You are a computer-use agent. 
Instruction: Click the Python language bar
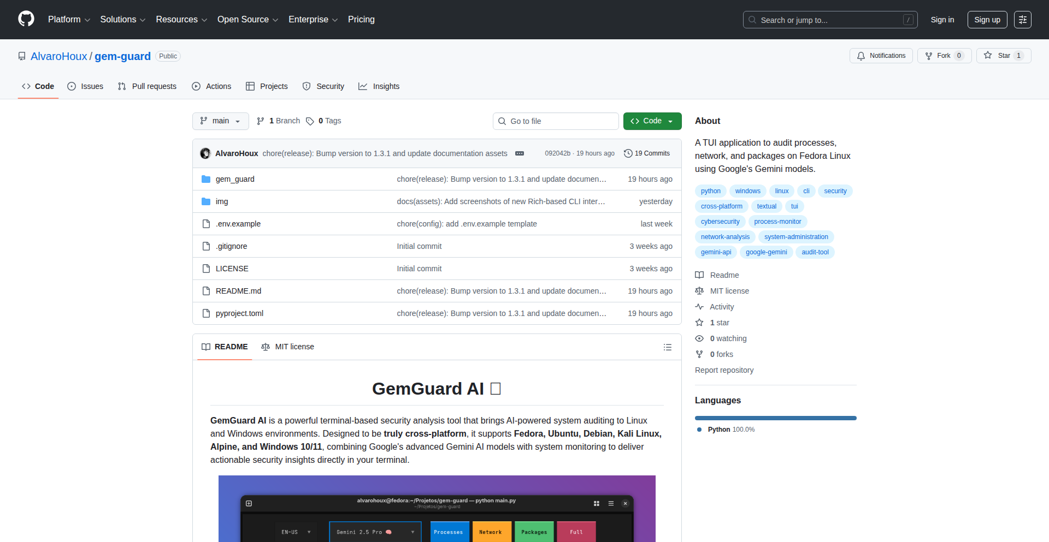[x=775, y=418]
